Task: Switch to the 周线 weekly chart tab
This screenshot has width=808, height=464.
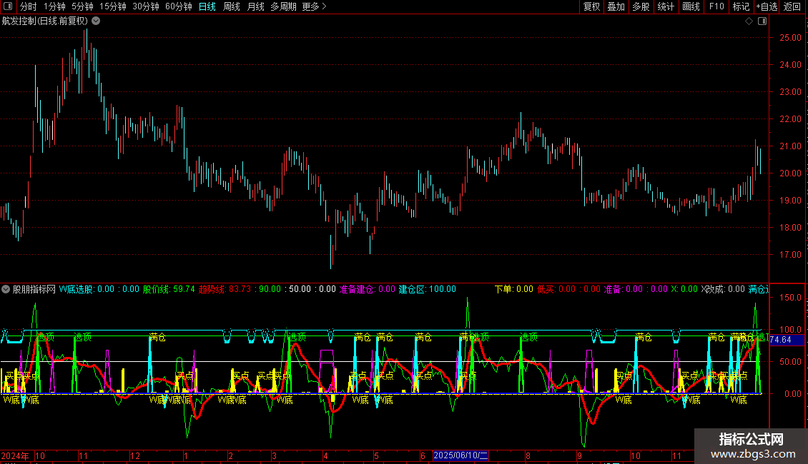Action: pos(232,6)
